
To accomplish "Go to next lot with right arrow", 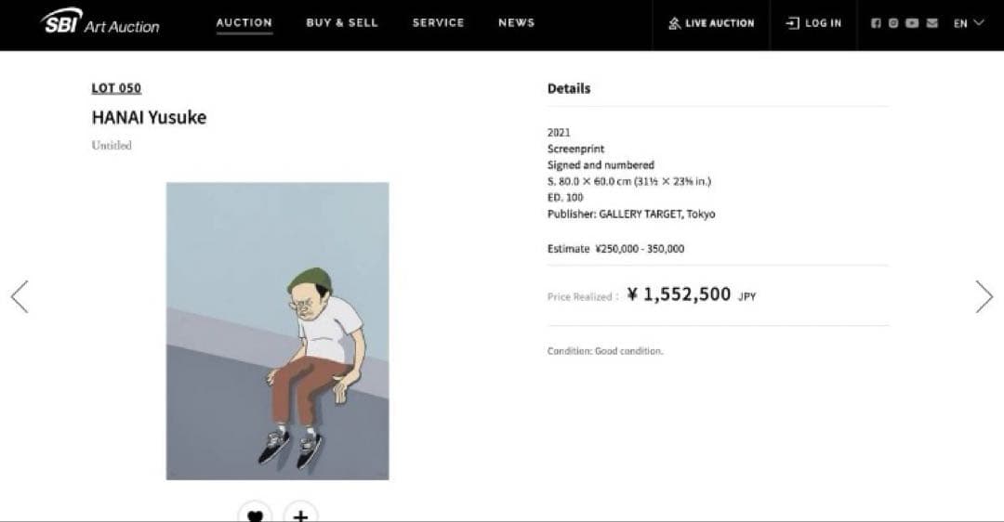I will (984, 296).
